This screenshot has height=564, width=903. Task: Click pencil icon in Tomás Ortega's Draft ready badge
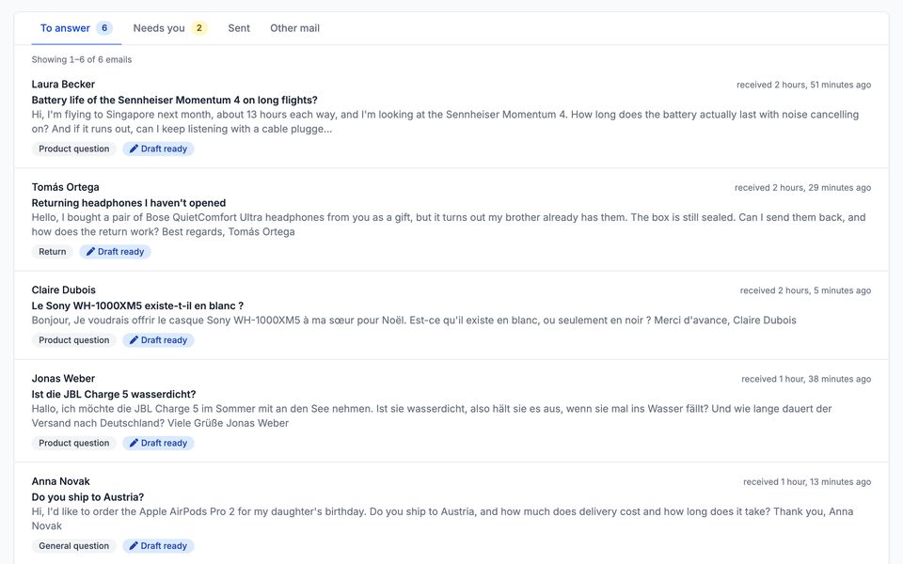(90, 252)
